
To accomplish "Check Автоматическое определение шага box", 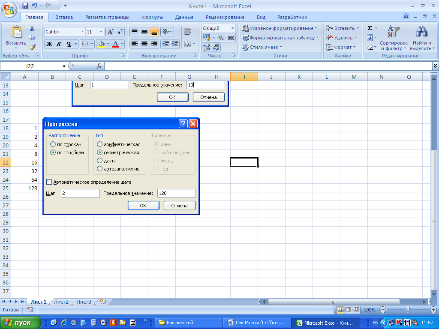I will pos(49,182).
